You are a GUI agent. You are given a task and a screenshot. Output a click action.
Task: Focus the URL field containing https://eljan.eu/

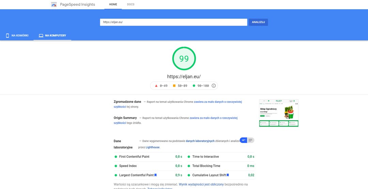[x=173, y=22]
